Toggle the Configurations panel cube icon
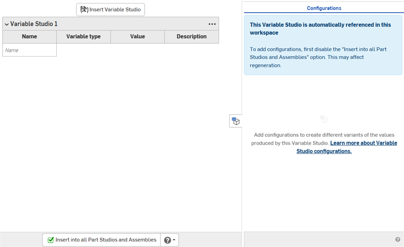This screenshot has height=247, width=404. click(x=236, y=121)
